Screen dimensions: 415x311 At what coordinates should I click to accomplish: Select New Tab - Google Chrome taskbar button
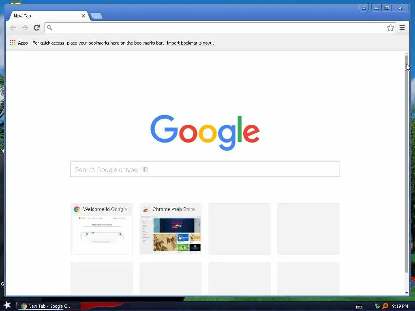pos(48,306)
